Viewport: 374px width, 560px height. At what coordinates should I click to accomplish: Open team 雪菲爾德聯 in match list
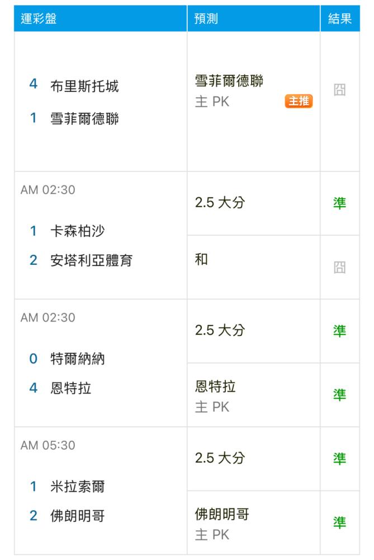click(84, 119)
